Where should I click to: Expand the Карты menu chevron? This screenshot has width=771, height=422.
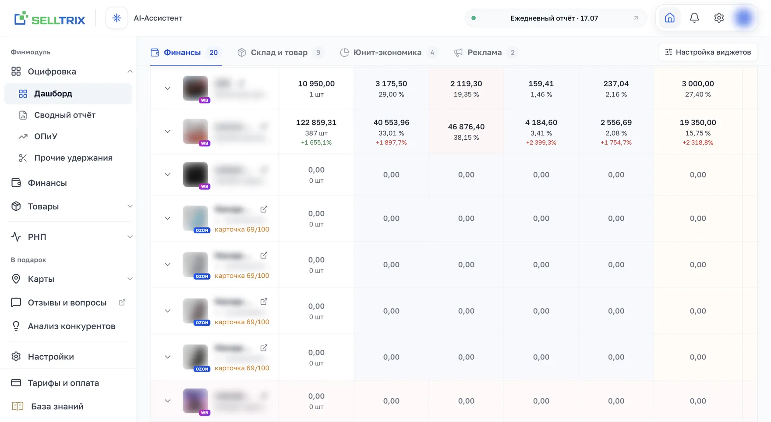click(x=130, y=279)
